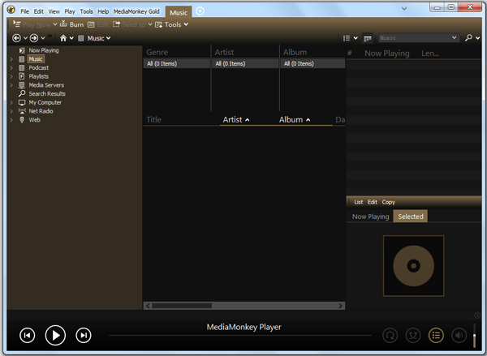Switch to the Selected tab

(410, 217)
